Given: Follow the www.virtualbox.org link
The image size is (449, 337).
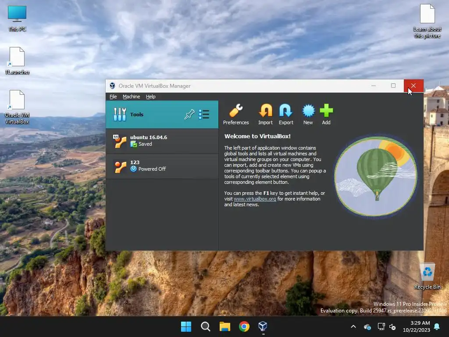Looking at the screenshot, I should tap(255, 199).
